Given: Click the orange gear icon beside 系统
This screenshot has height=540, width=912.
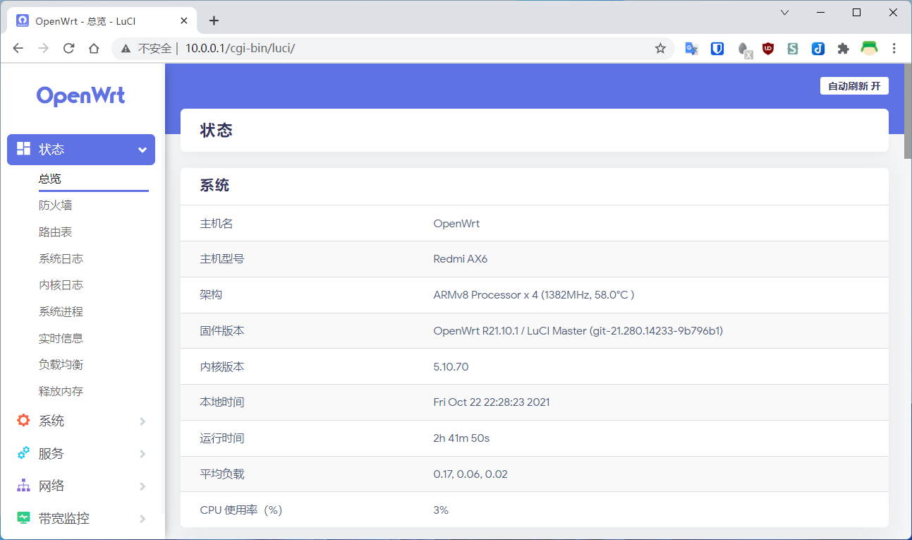Looking at the screenshot, I should coord(24,421).
